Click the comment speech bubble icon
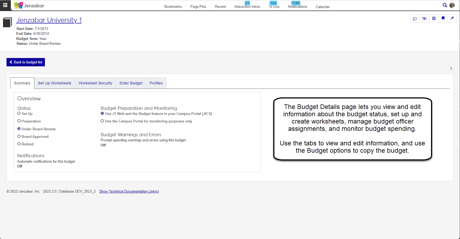 (415, 19)
